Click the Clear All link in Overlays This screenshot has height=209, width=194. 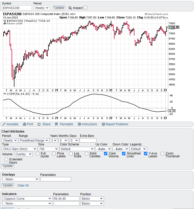[23, 185]
